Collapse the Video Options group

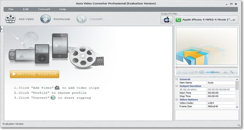tap(177, 100)
